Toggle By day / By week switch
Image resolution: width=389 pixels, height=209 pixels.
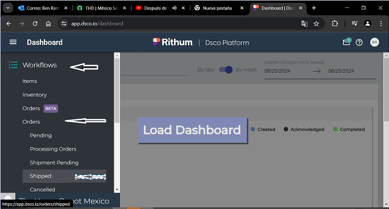(x=226, y=70)
